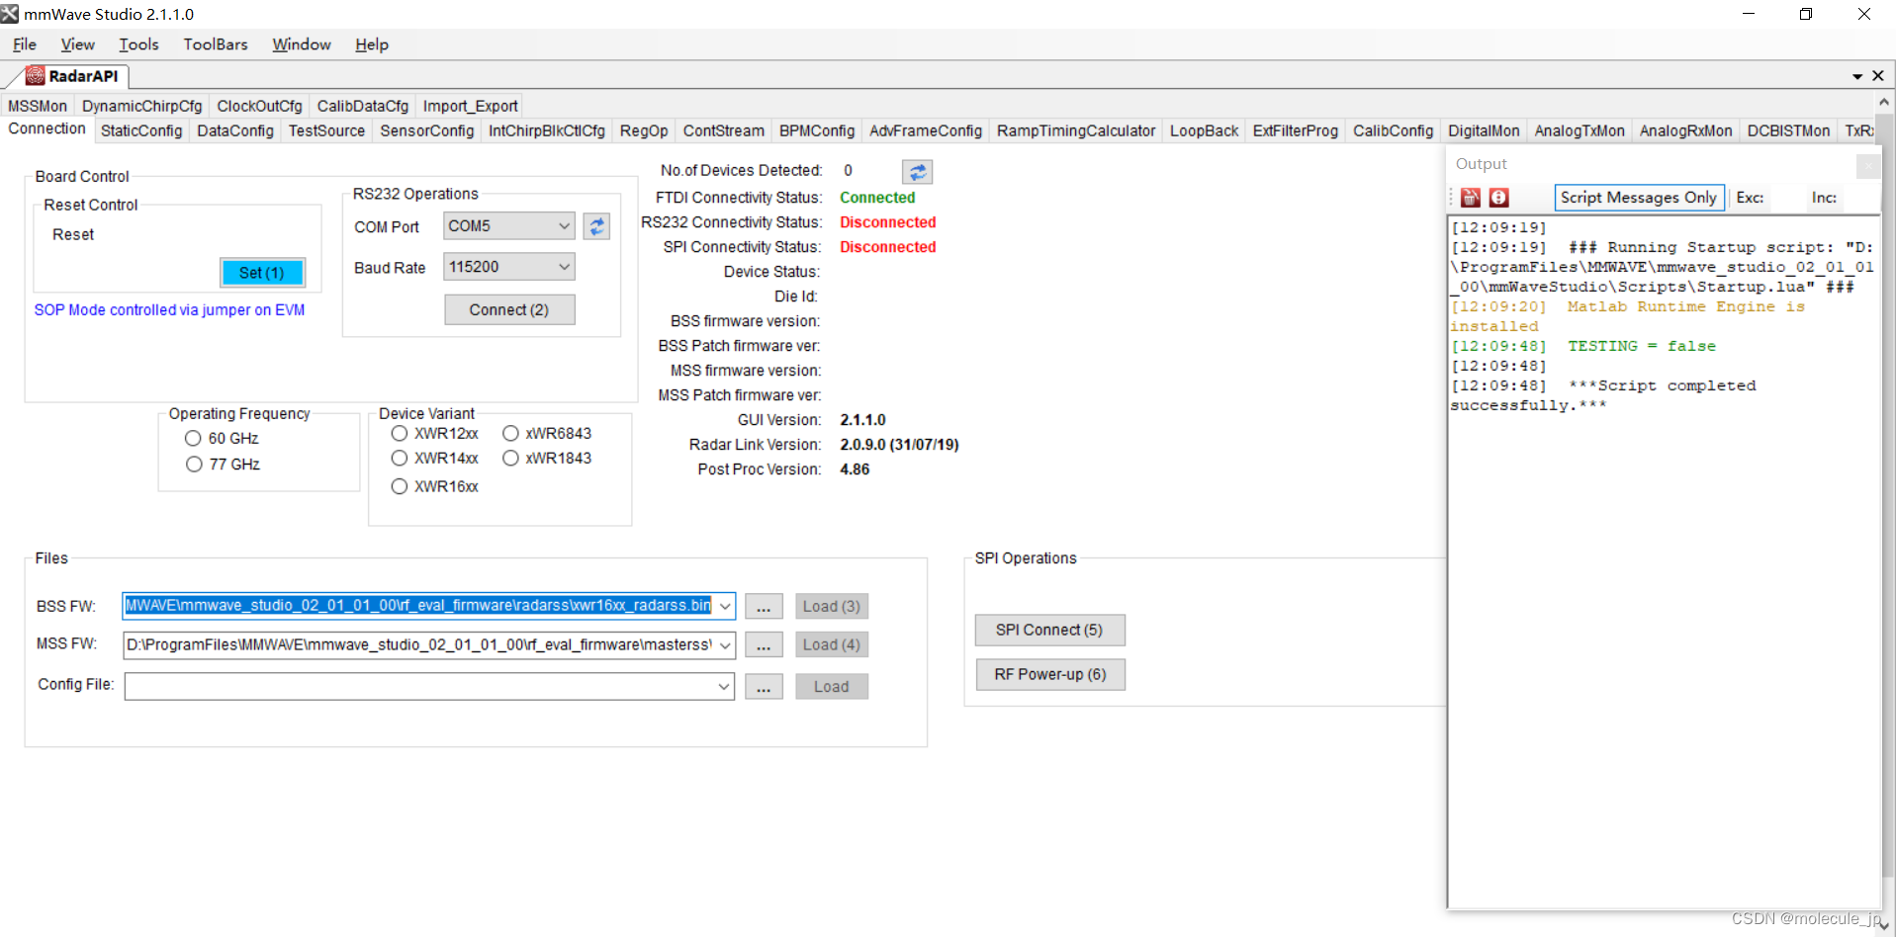Open the RegOp tab

(x=644, y=131)
